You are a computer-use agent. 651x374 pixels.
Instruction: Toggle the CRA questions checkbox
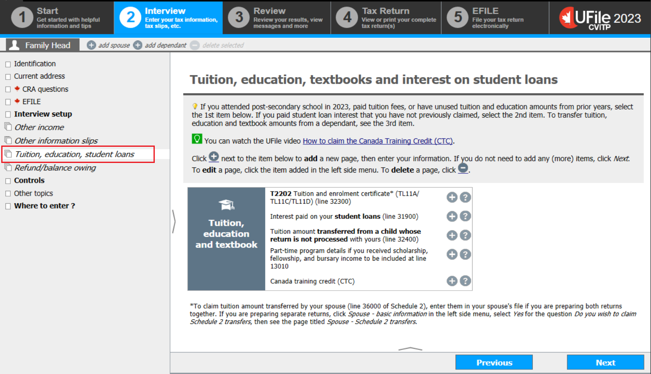coord(8,90)
